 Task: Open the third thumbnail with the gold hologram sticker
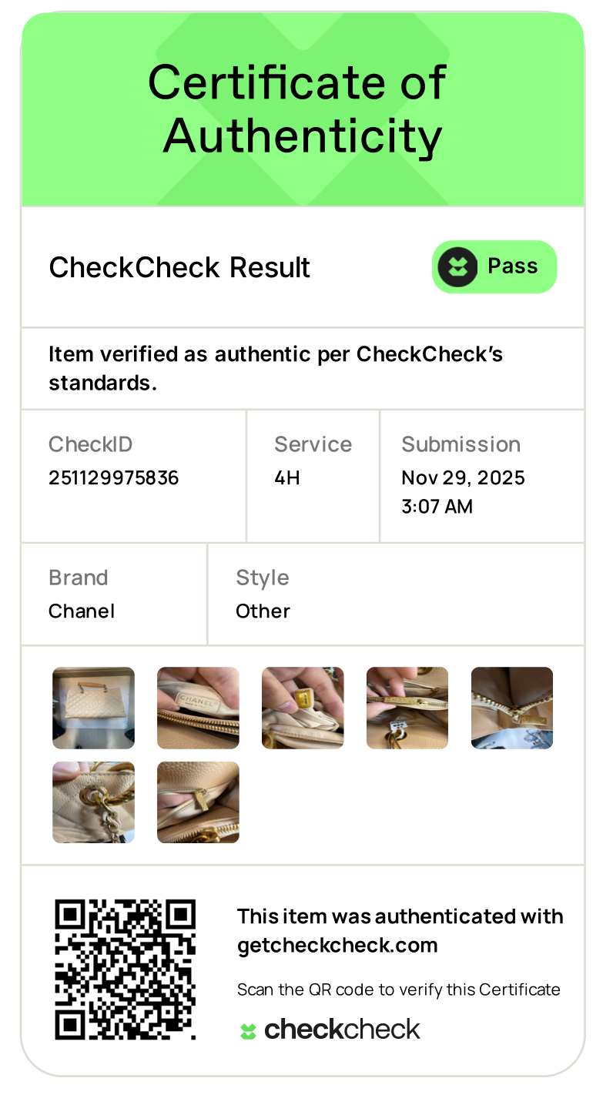click(303, 708)
